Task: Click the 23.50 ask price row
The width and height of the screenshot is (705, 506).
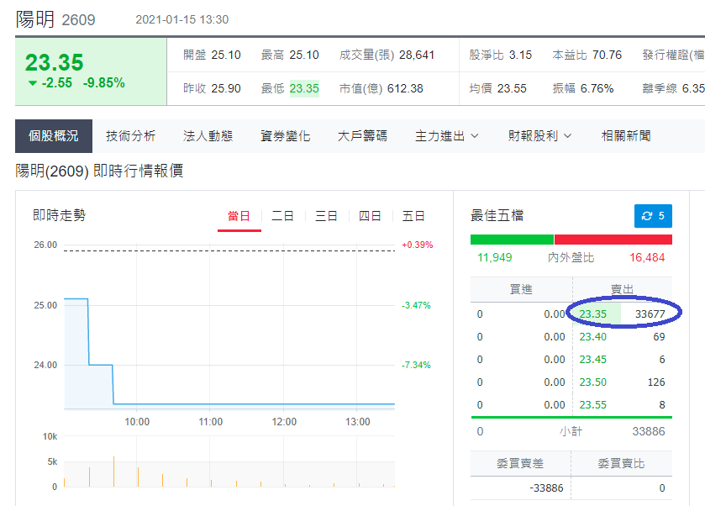Action: 623,382
